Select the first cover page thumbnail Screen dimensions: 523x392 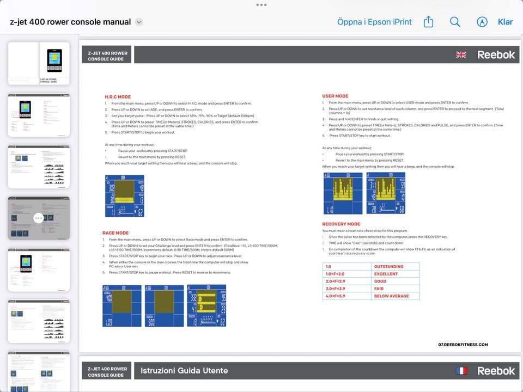39,63
